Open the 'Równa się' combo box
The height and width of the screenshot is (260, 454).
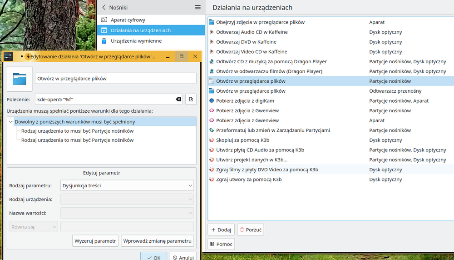point(33,227)
